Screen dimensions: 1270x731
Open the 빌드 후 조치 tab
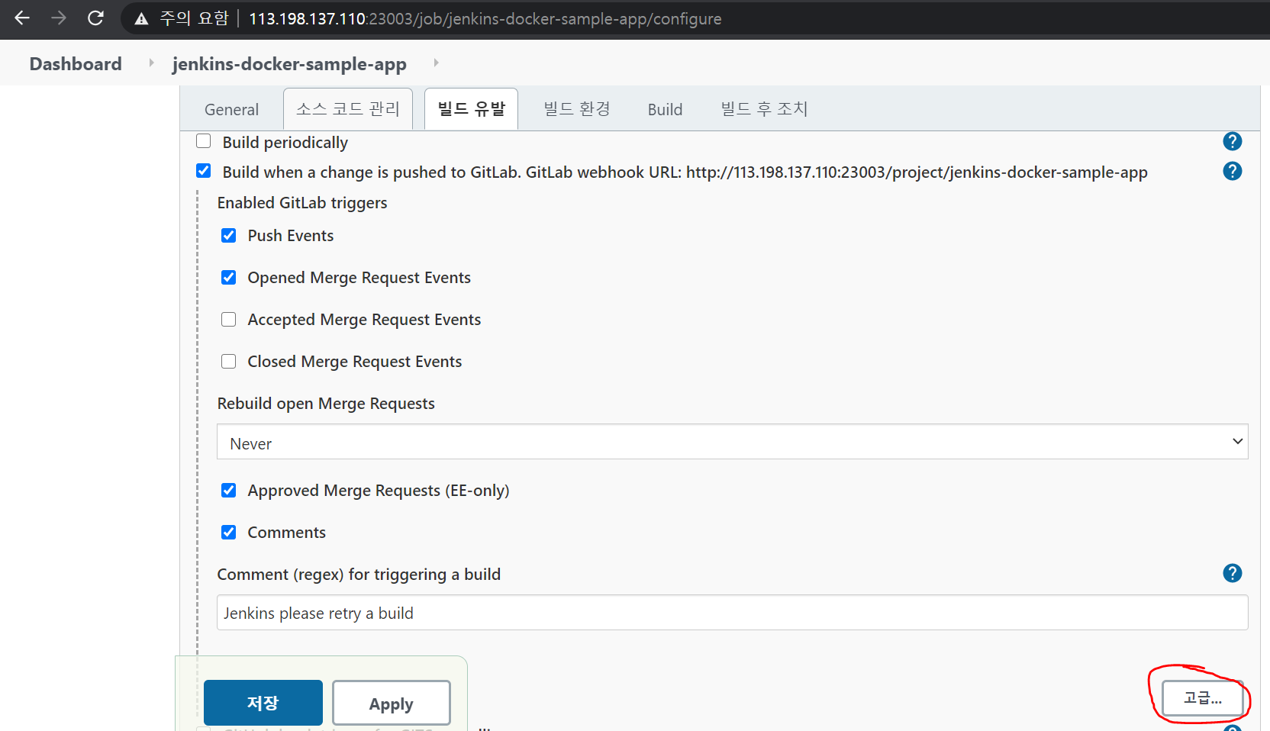[x=764, y=109]
